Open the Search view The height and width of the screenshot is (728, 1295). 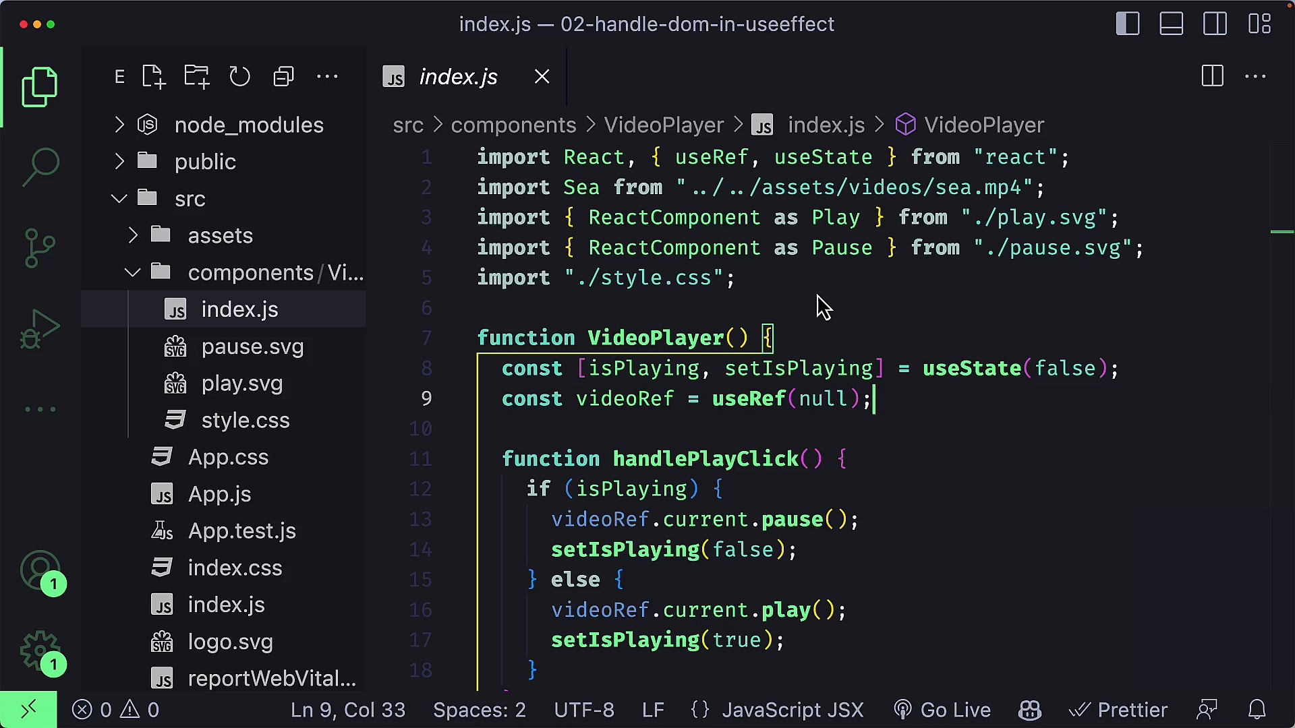click(40, 165)
